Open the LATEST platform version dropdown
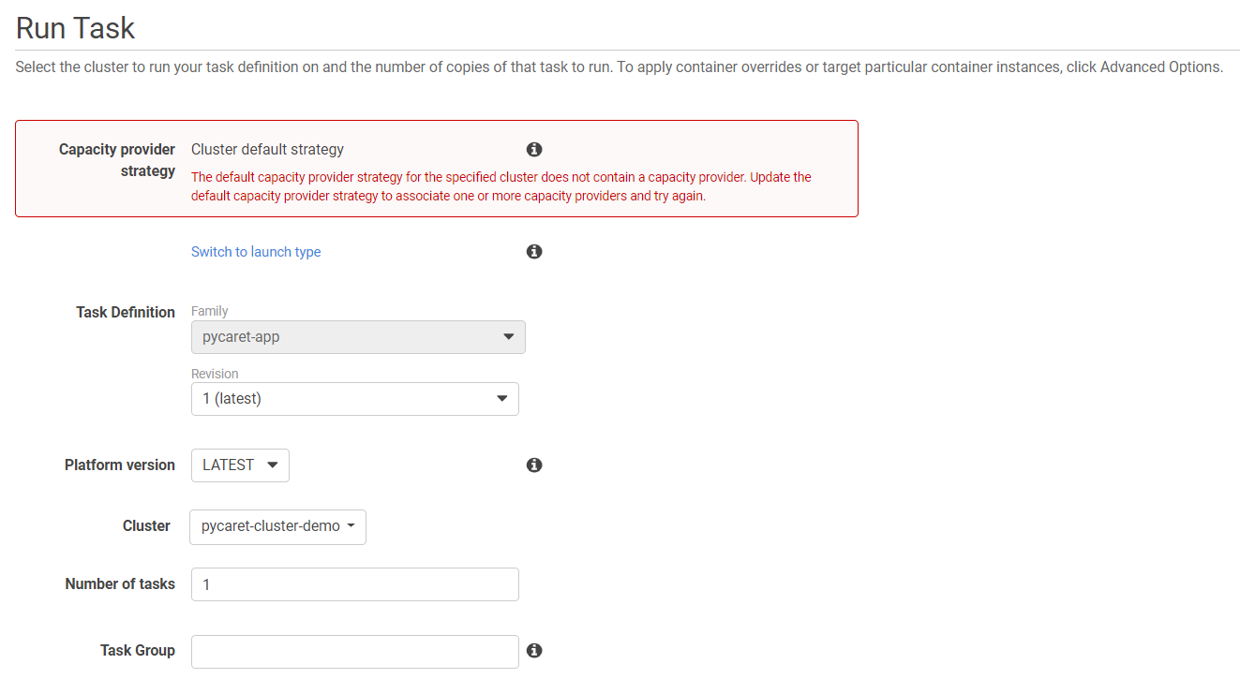The height and width of the screenshot is (679, 1240). click(x=240, y=465)
